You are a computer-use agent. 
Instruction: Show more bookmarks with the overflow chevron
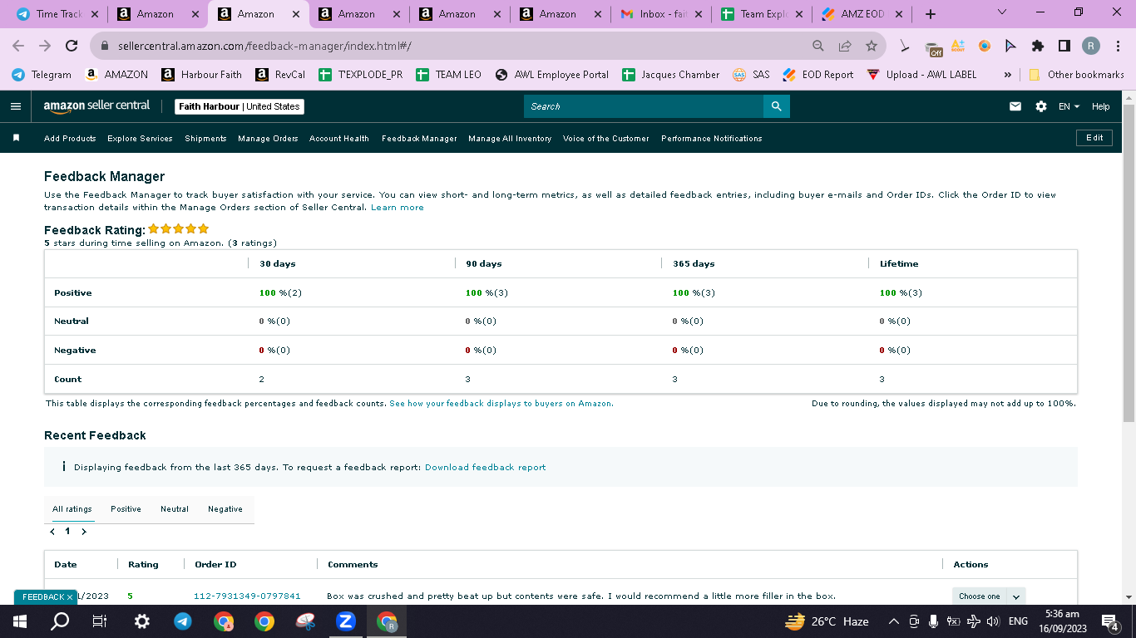point(1008,74)
